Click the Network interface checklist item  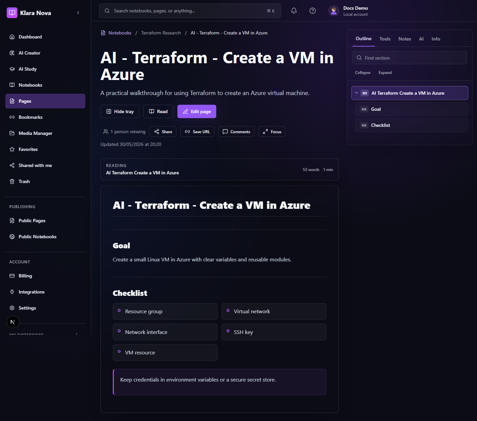pyautogui.click(x=165, y=332)
